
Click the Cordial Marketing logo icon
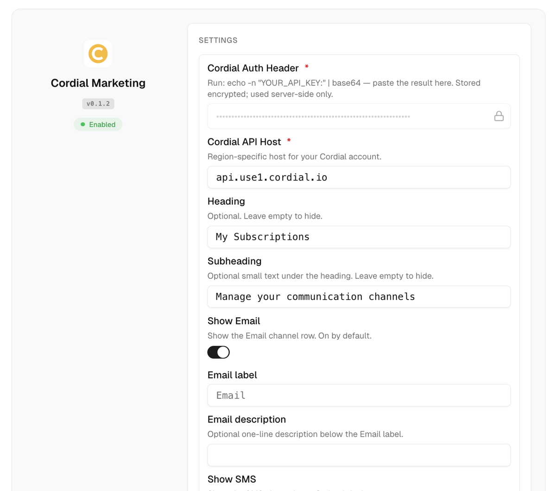[98, 54]
